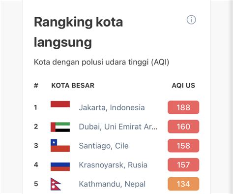Click the red 158 AQI badge
The image size is (233, 194).
pyautogui.click(x=183, y=146)
